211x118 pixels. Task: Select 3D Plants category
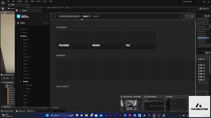(x=24, y=32)
